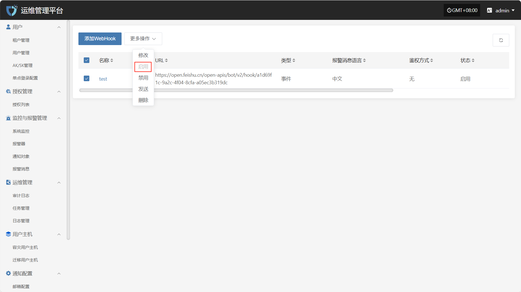The width and height of the screenshot is (521, 292).
Task: Choose 修改 from the more-actions menu
Action: pos(143,55)
